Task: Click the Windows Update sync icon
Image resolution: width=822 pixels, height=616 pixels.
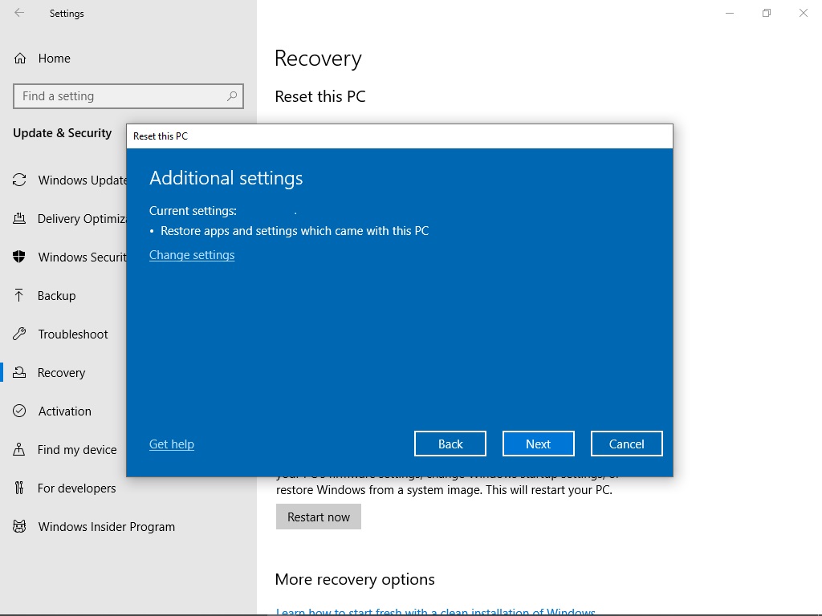Action: [x=19, y=180]
